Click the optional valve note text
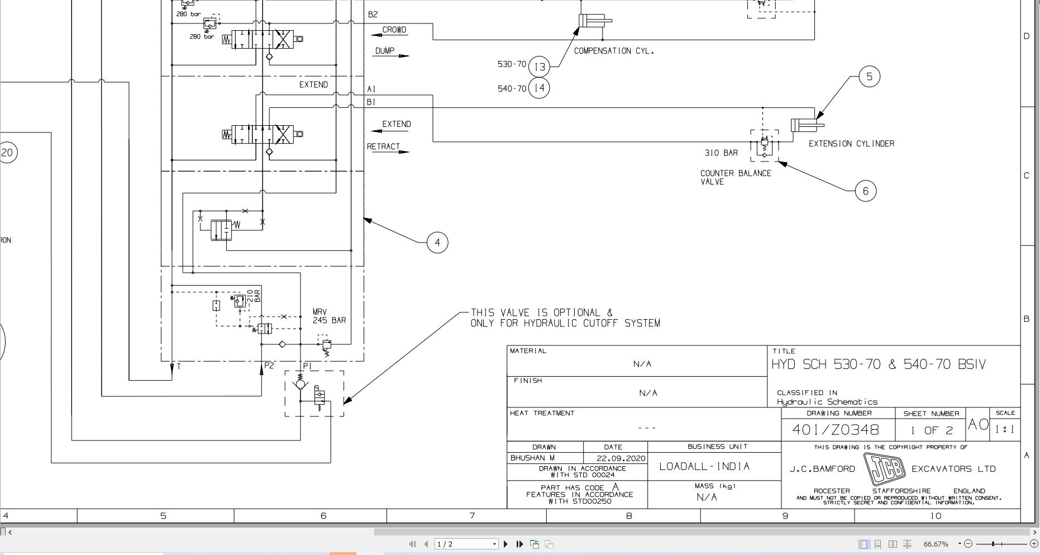The width and height of the screenshot is (1040, 555). [565, 318]
